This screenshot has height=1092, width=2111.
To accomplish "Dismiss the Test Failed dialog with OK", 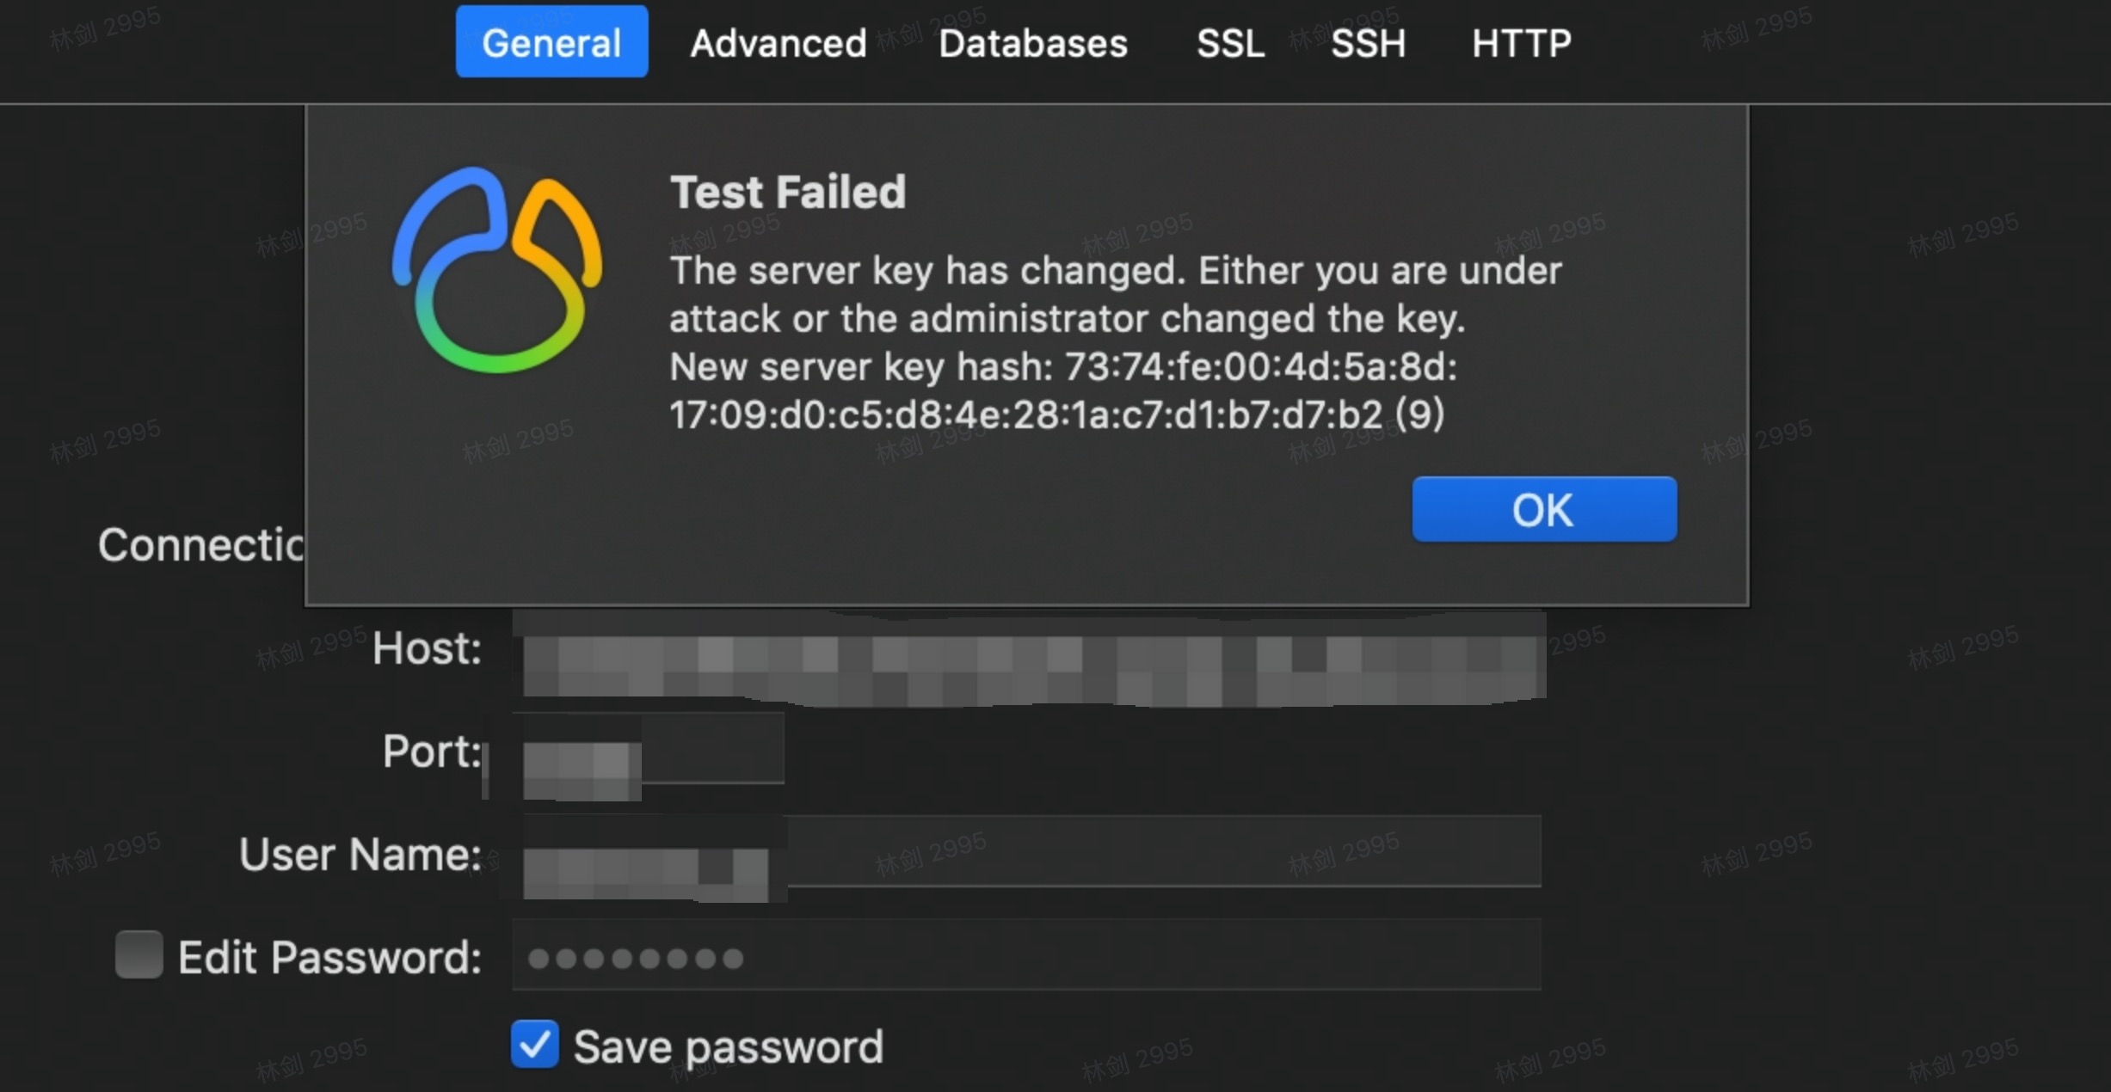I will click(x=1544, y=509).
